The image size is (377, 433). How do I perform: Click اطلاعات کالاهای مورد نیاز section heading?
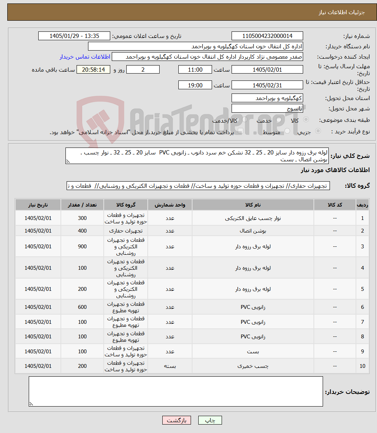click(x=335, y=170)
